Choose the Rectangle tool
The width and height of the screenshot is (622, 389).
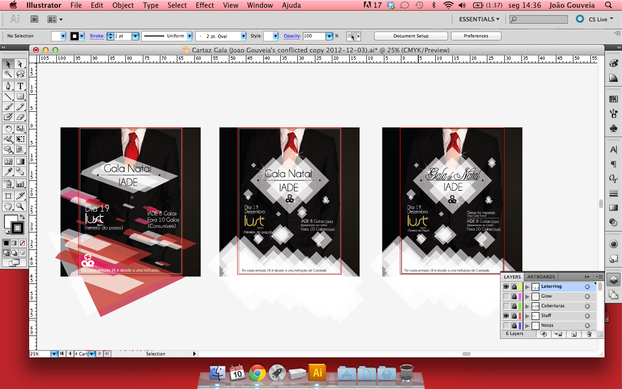tap(20, 96)
